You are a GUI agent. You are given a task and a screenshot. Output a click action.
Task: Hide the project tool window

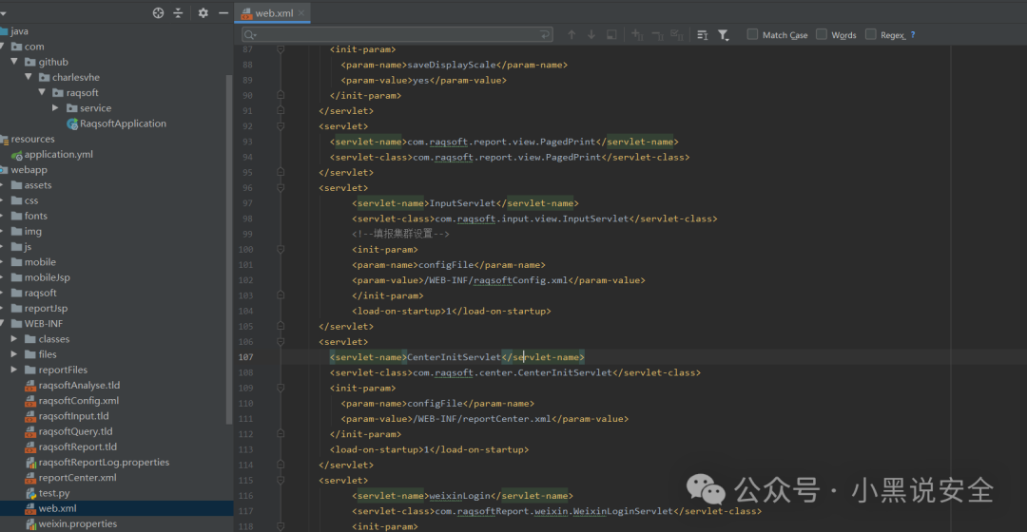coord(223,13)
